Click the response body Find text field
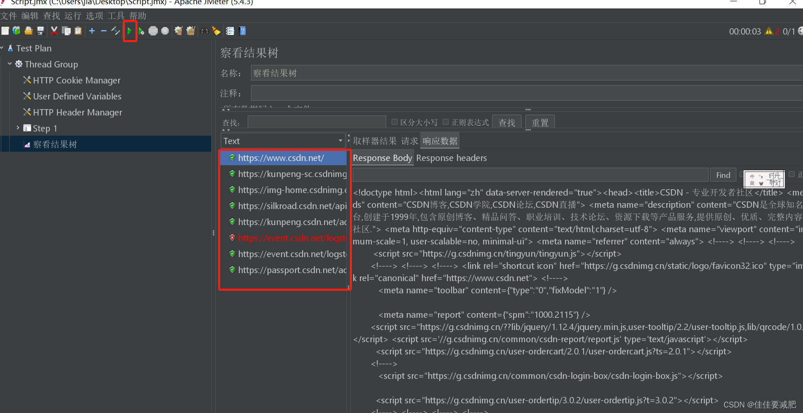Screen dimensions: 803x413 (x=530, y=175)
